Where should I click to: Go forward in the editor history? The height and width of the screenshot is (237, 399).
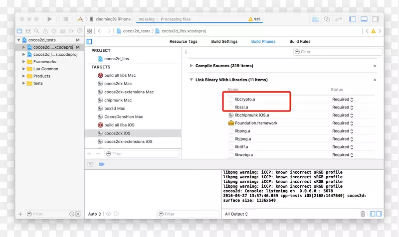point(109,31)
